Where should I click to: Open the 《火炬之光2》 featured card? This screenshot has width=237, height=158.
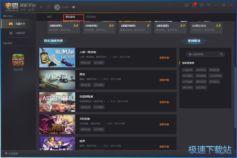tap(206, 27)
